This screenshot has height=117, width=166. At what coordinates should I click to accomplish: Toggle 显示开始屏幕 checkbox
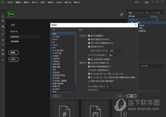click(x=89, y=36)
